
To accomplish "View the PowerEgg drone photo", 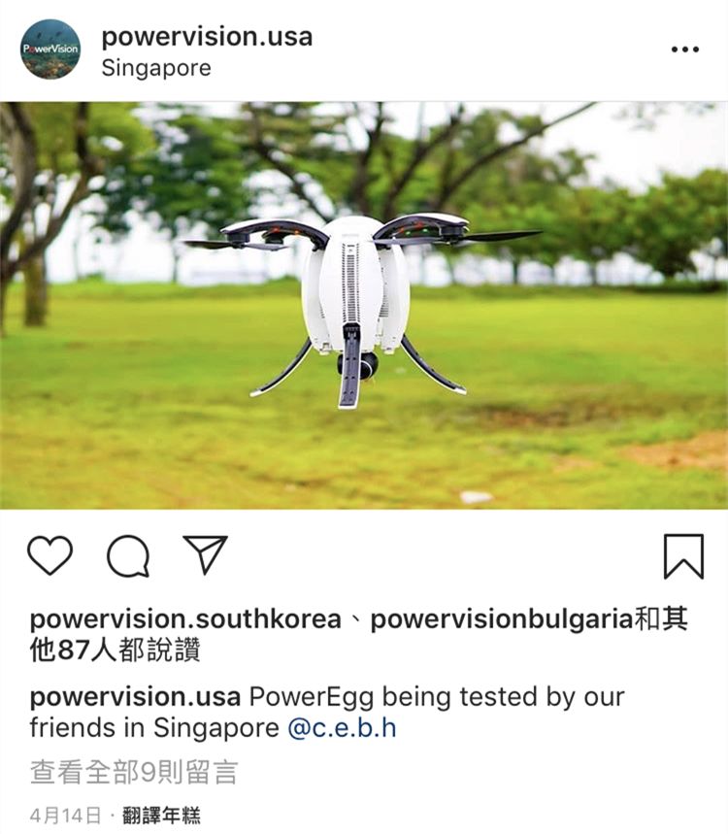I will pyautogui.click(x=364, y=305).
